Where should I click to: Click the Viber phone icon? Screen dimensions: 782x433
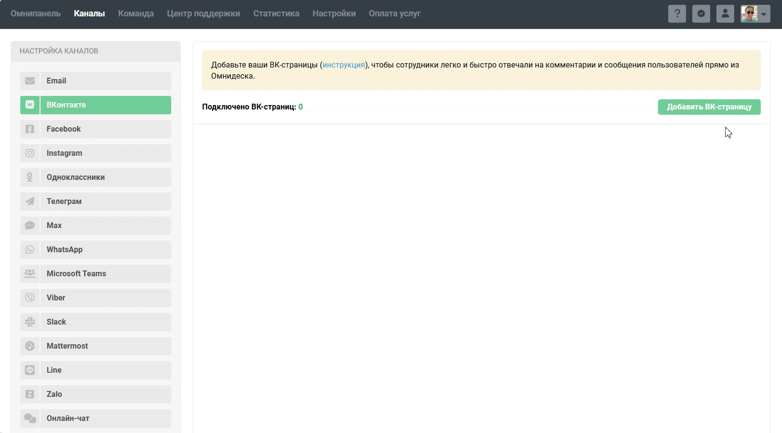coord(30,298)
